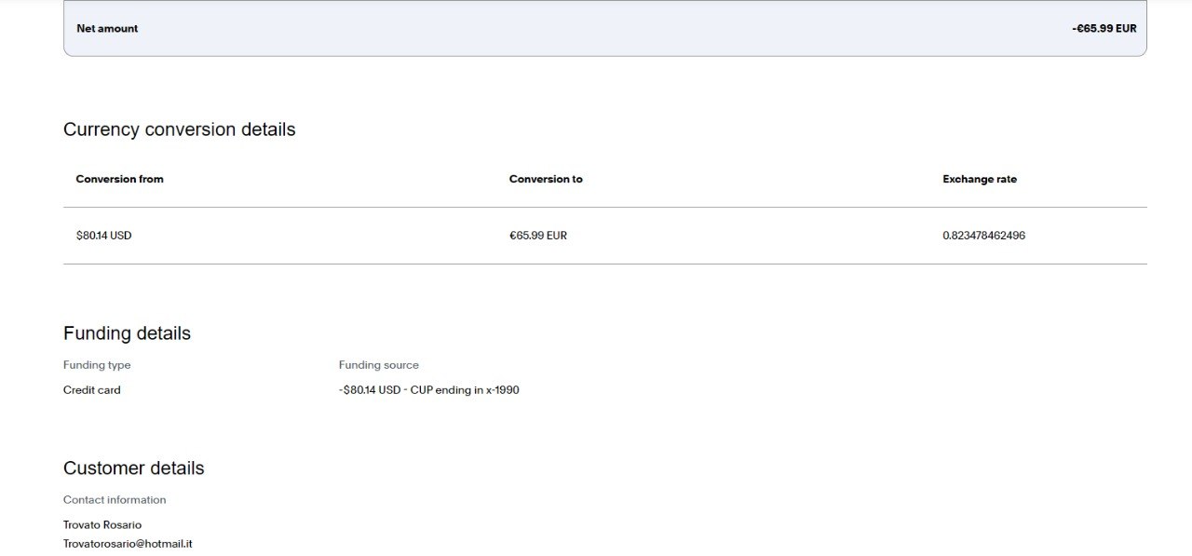The height and width of the screenshot is (556, 1192).
Task: Click the Customer details heading
Action: 133,468
